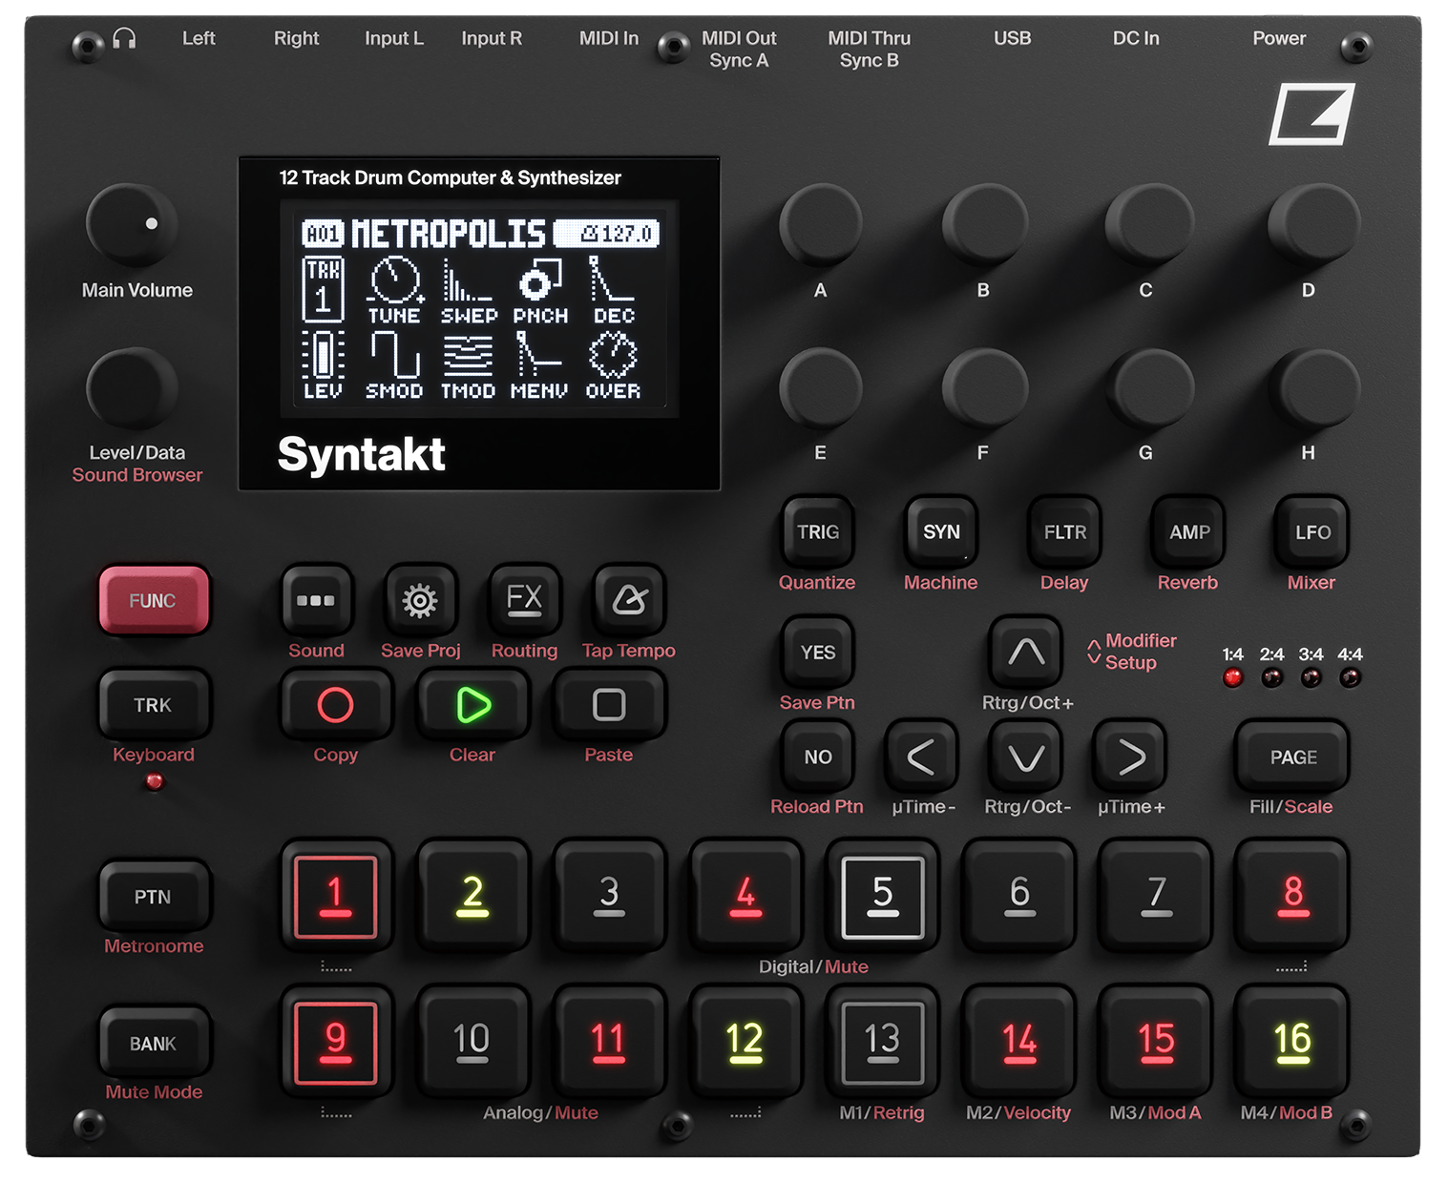Confirm with the YES key
Screen dimensions: 1448x1183
(x=818, y=653)
